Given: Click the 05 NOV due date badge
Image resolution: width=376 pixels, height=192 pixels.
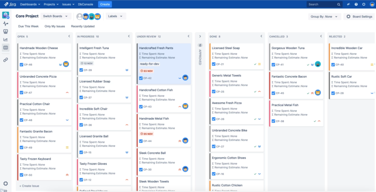Looking at the screenshot, I should [147, 134].
